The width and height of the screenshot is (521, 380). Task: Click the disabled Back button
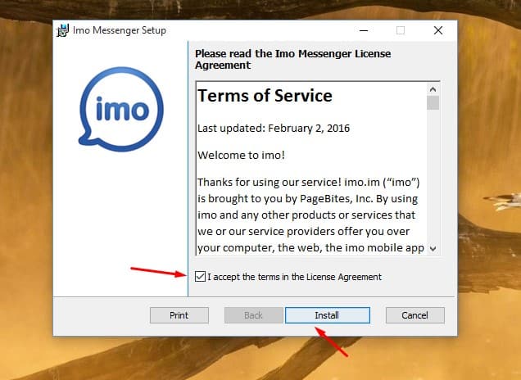(x=253, y=315)
